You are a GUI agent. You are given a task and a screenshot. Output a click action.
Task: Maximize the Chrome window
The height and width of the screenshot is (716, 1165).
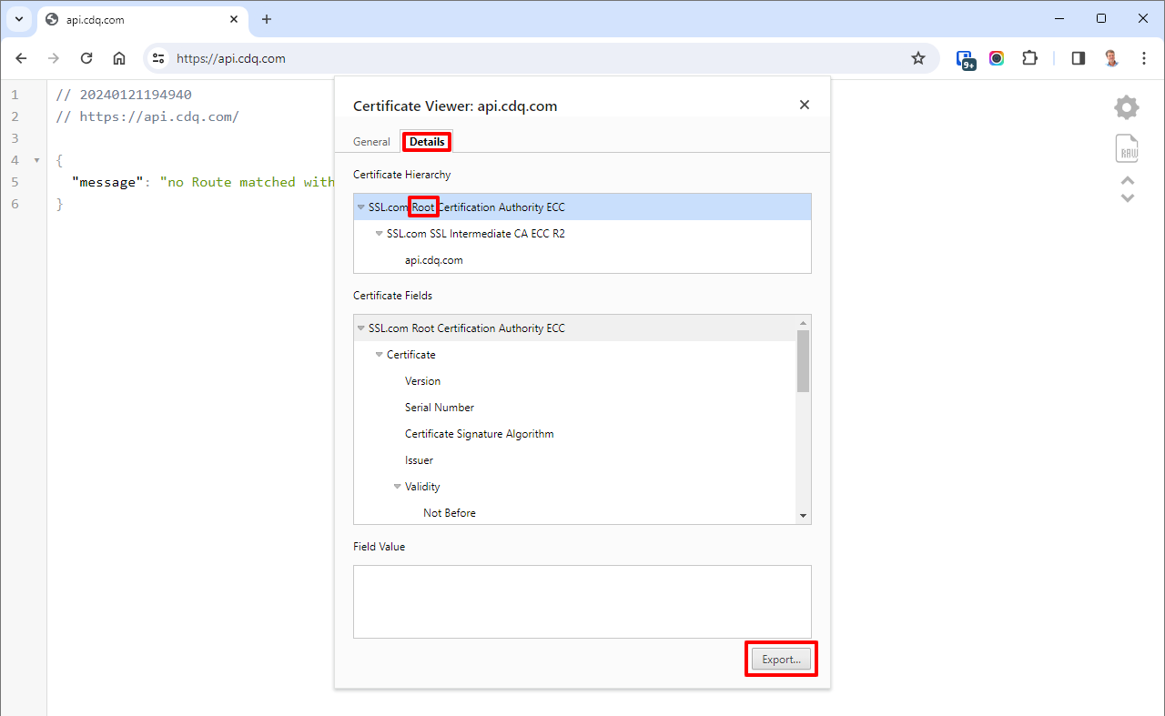point(1101,18)
